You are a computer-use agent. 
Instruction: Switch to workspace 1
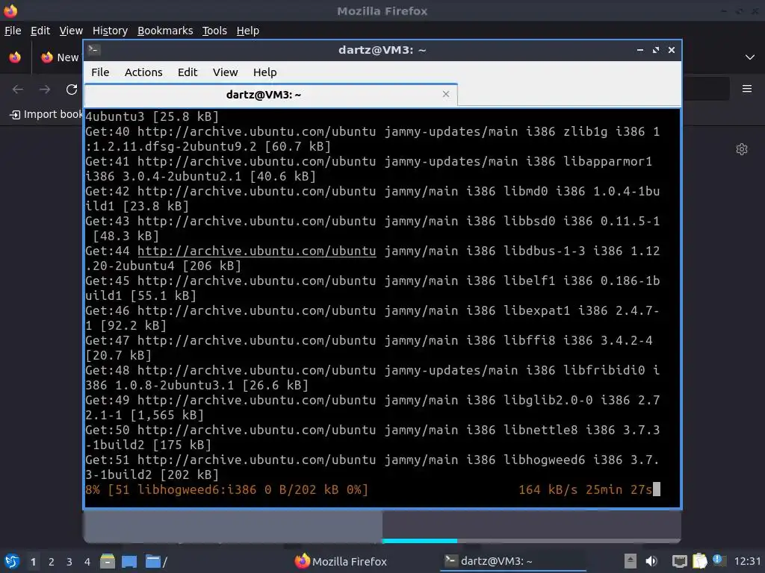point(33,562)
